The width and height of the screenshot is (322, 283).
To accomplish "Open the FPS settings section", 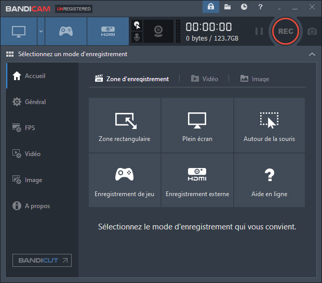I will (42, 128).
